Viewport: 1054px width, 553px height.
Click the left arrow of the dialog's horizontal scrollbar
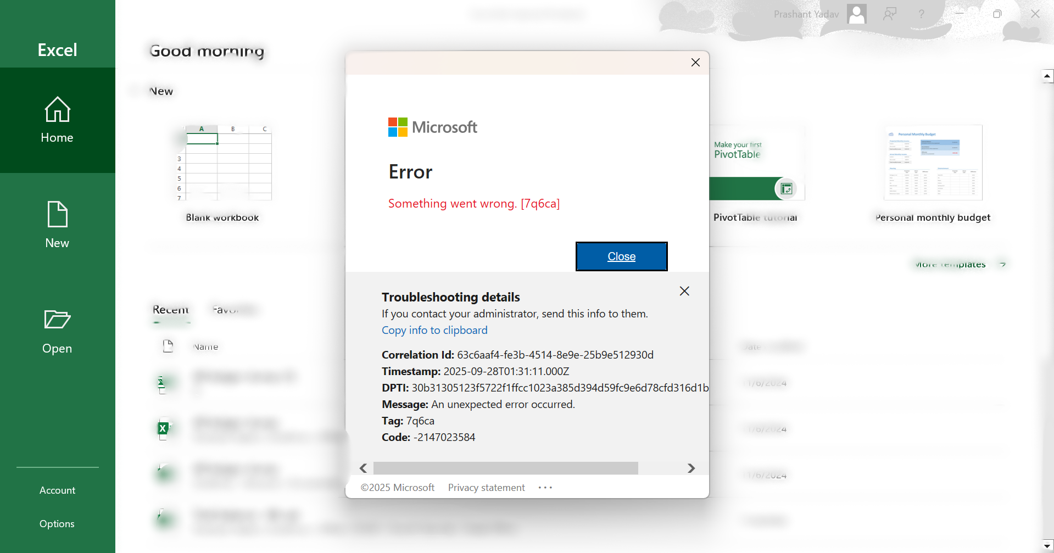click(x=363, y=468)
